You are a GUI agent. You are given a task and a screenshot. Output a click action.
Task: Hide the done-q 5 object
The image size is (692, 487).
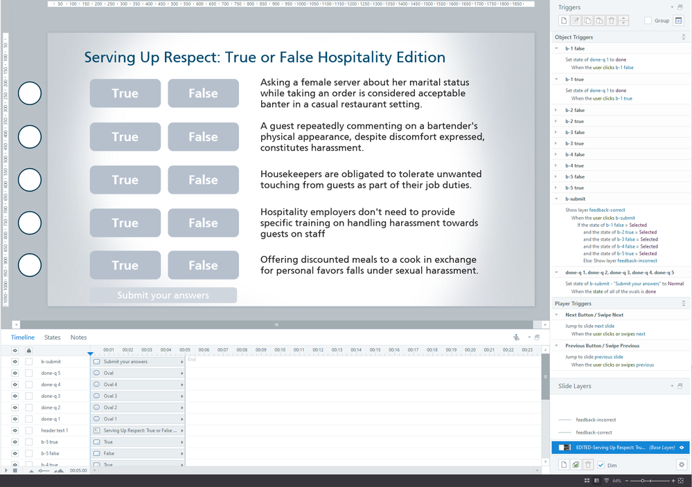coord(15,373)
